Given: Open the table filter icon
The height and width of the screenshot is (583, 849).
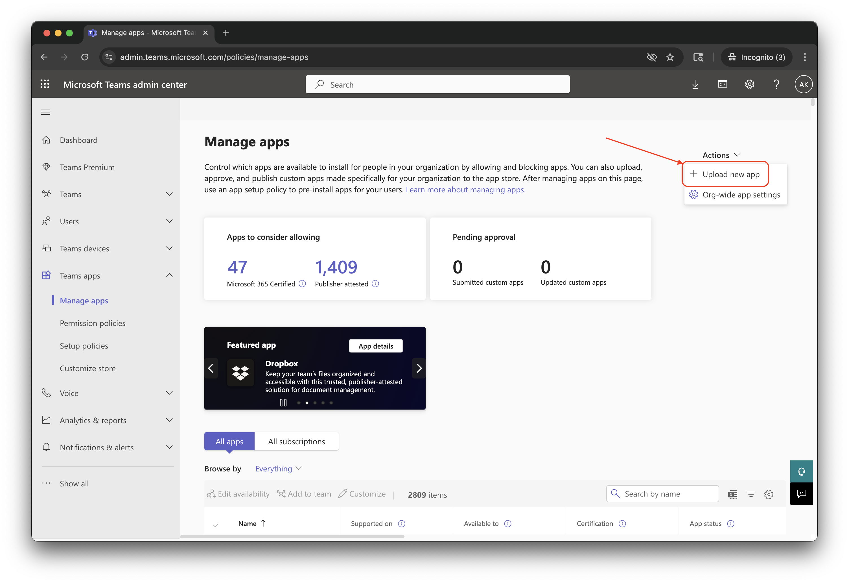Looking at the screenshot, I should [751, 495].
